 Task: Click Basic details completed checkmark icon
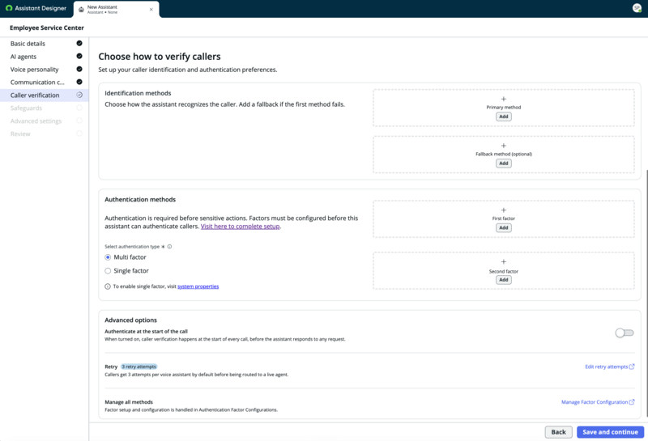pos(79,43)
